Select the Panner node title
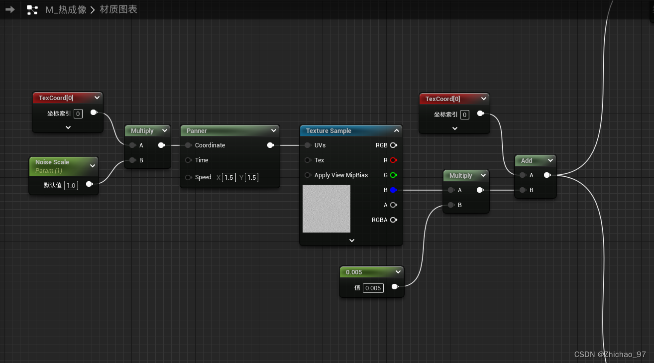This screenshot has height=363, width=654. click(197, 130)
